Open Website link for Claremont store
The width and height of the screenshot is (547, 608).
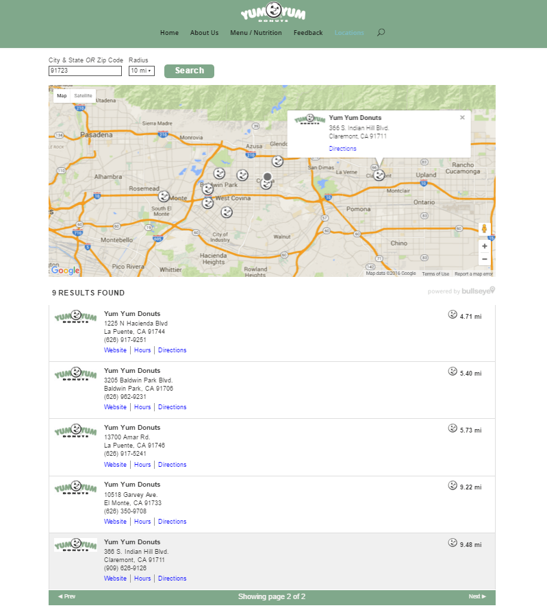tap(115, 579)
